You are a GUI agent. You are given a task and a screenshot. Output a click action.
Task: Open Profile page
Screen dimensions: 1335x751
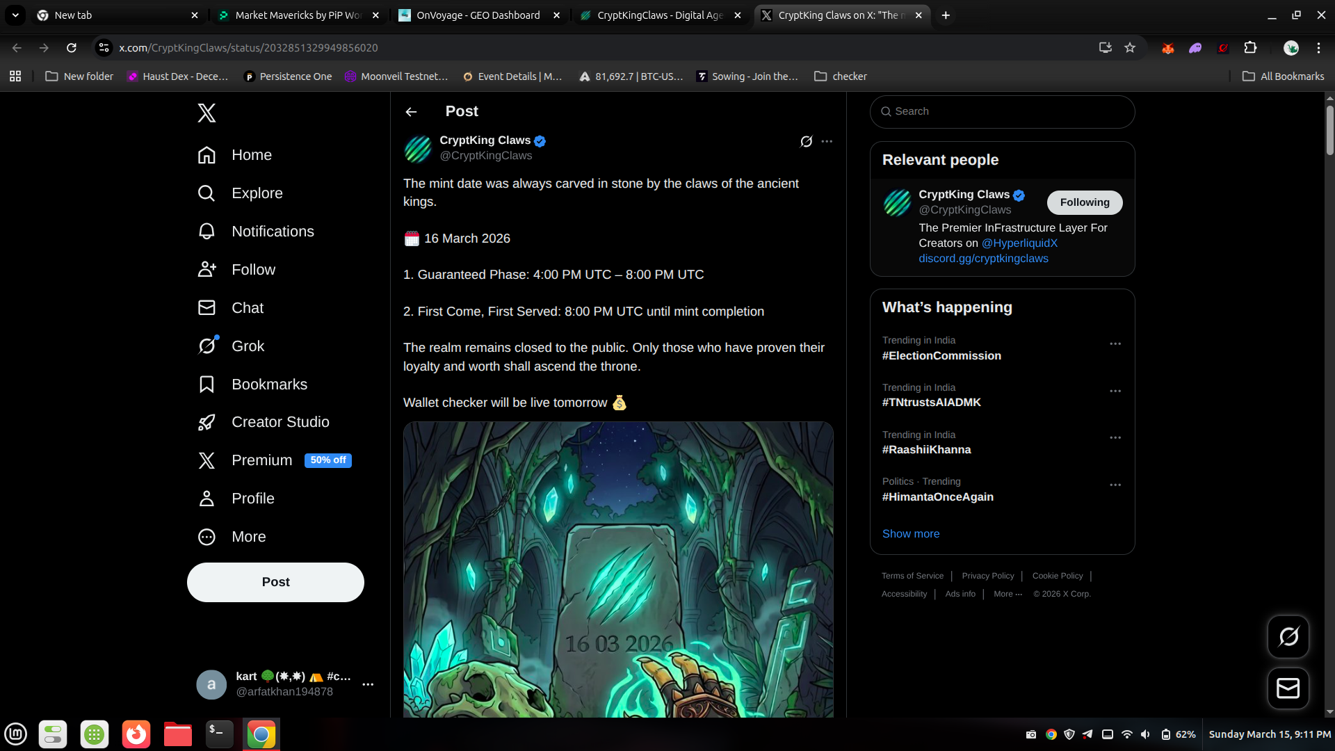click(236, 499)
